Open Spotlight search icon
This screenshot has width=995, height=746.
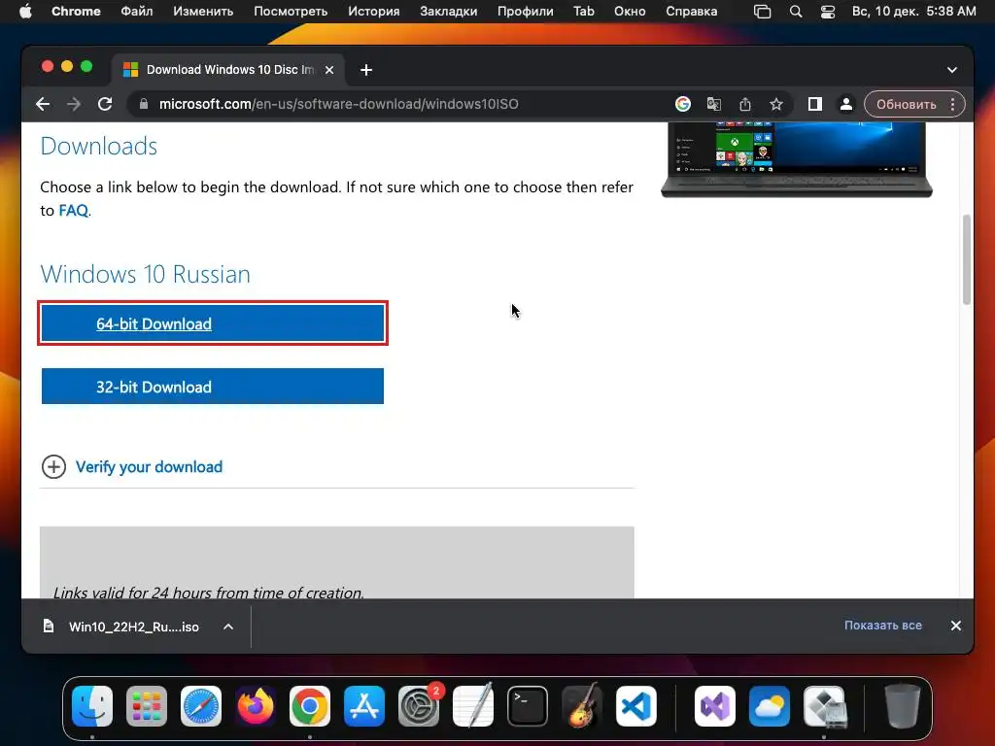[796, 12]
